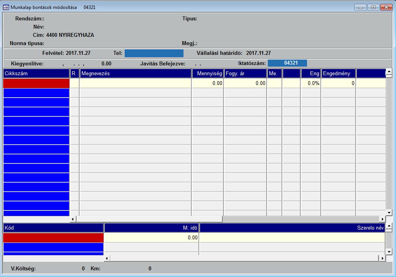Click the Km label at the bottom
396x277 pixels.
click(95, 269)
